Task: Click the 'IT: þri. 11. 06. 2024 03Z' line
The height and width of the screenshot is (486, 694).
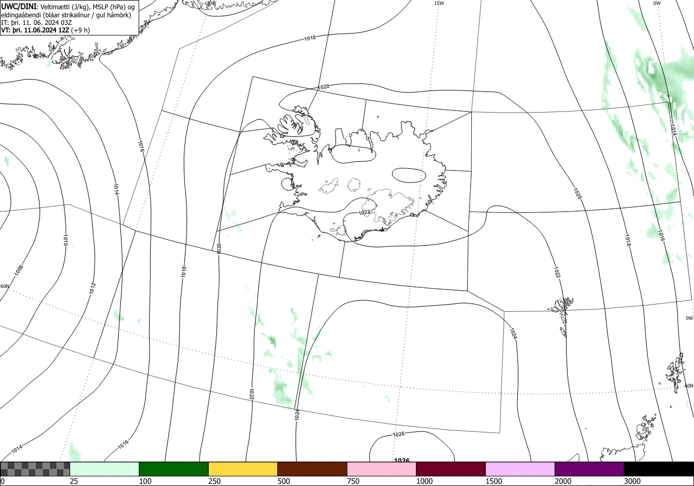Action: [x=36, y=23]
